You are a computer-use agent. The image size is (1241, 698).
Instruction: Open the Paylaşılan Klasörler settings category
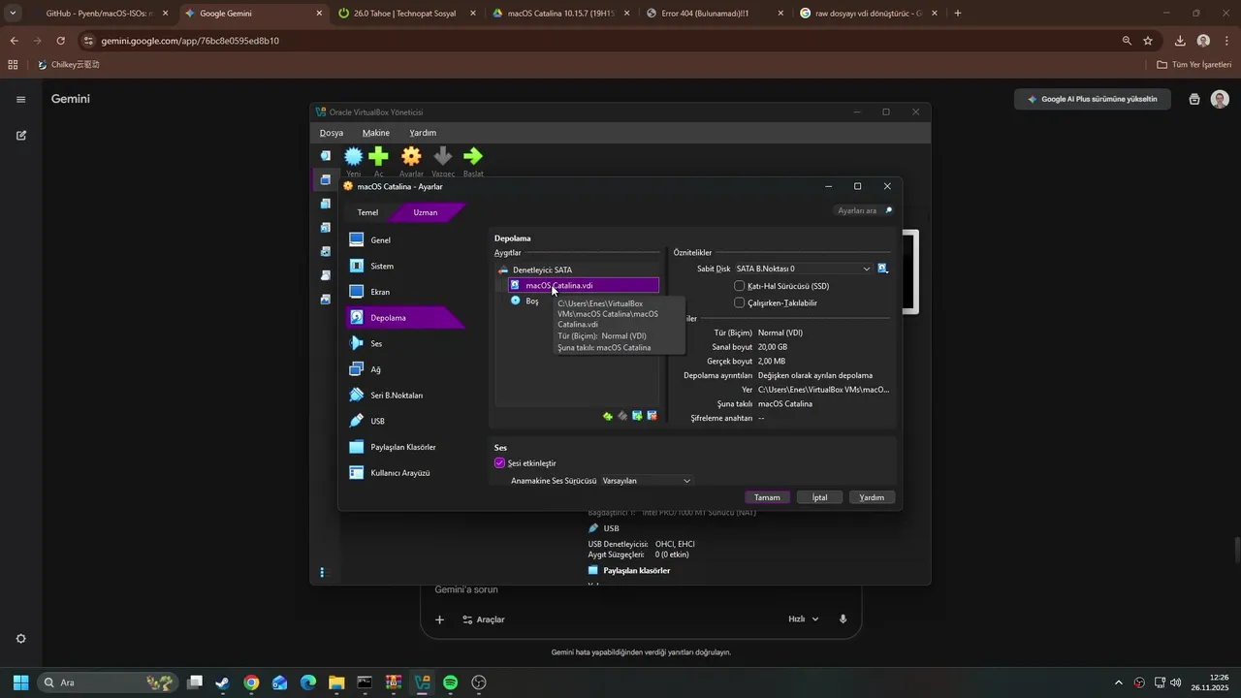click(405, 447)
